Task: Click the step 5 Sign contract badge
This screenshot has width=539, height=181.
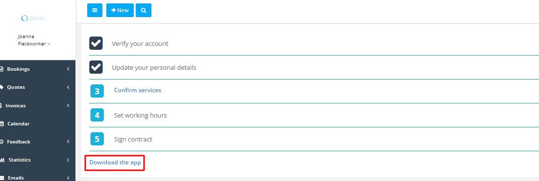Action: 98,139
